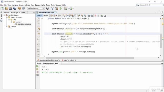
Task: Open the globe browser dropdown arrow
Action: (50, 8)
